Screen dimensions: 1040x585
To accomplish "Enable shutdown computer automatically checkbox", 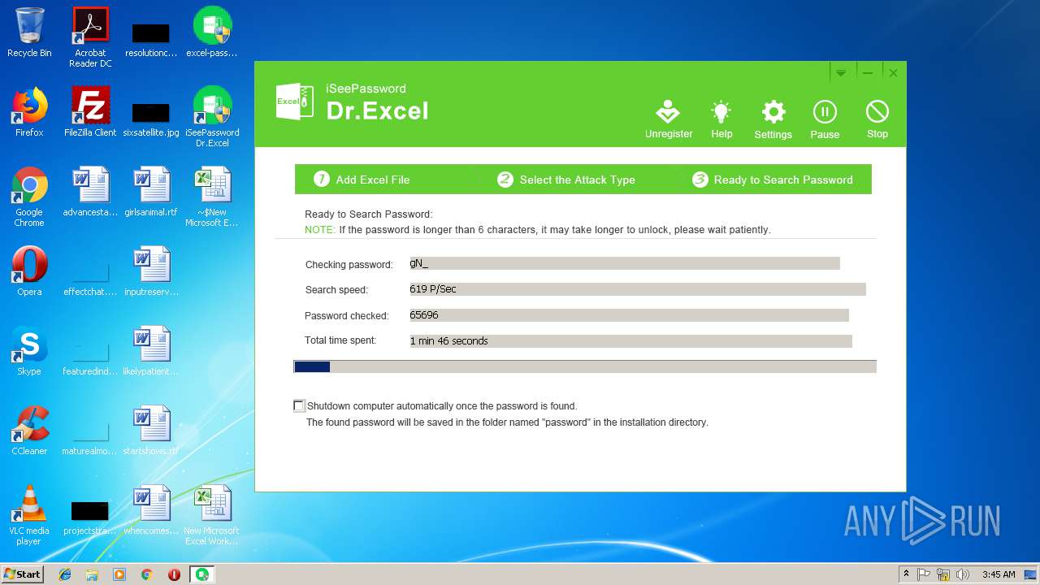I will [299, 405].
